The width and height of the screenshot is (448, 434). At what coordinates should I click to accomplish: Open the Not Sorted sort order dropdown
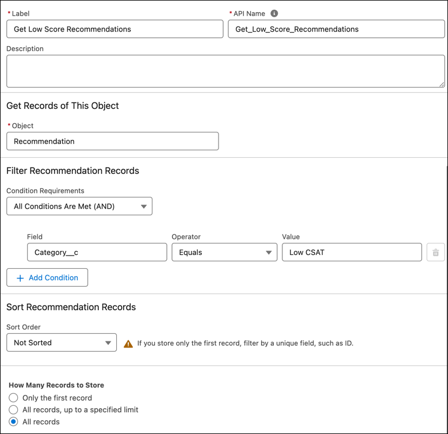pos(62,342)
